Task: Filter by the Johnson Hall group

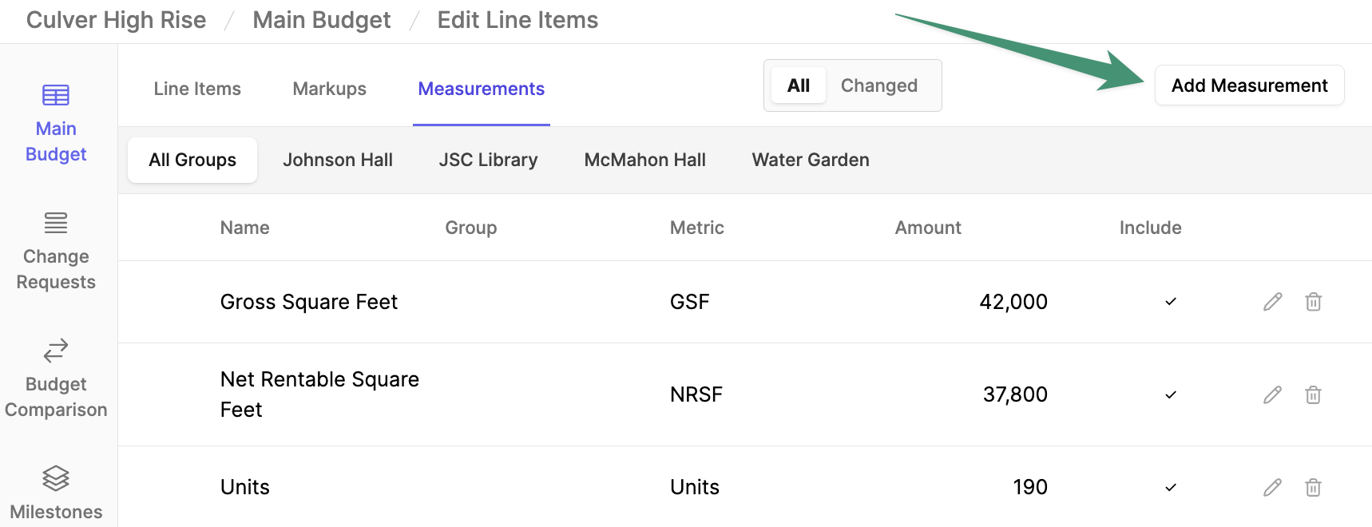Action: pos(337,160)
